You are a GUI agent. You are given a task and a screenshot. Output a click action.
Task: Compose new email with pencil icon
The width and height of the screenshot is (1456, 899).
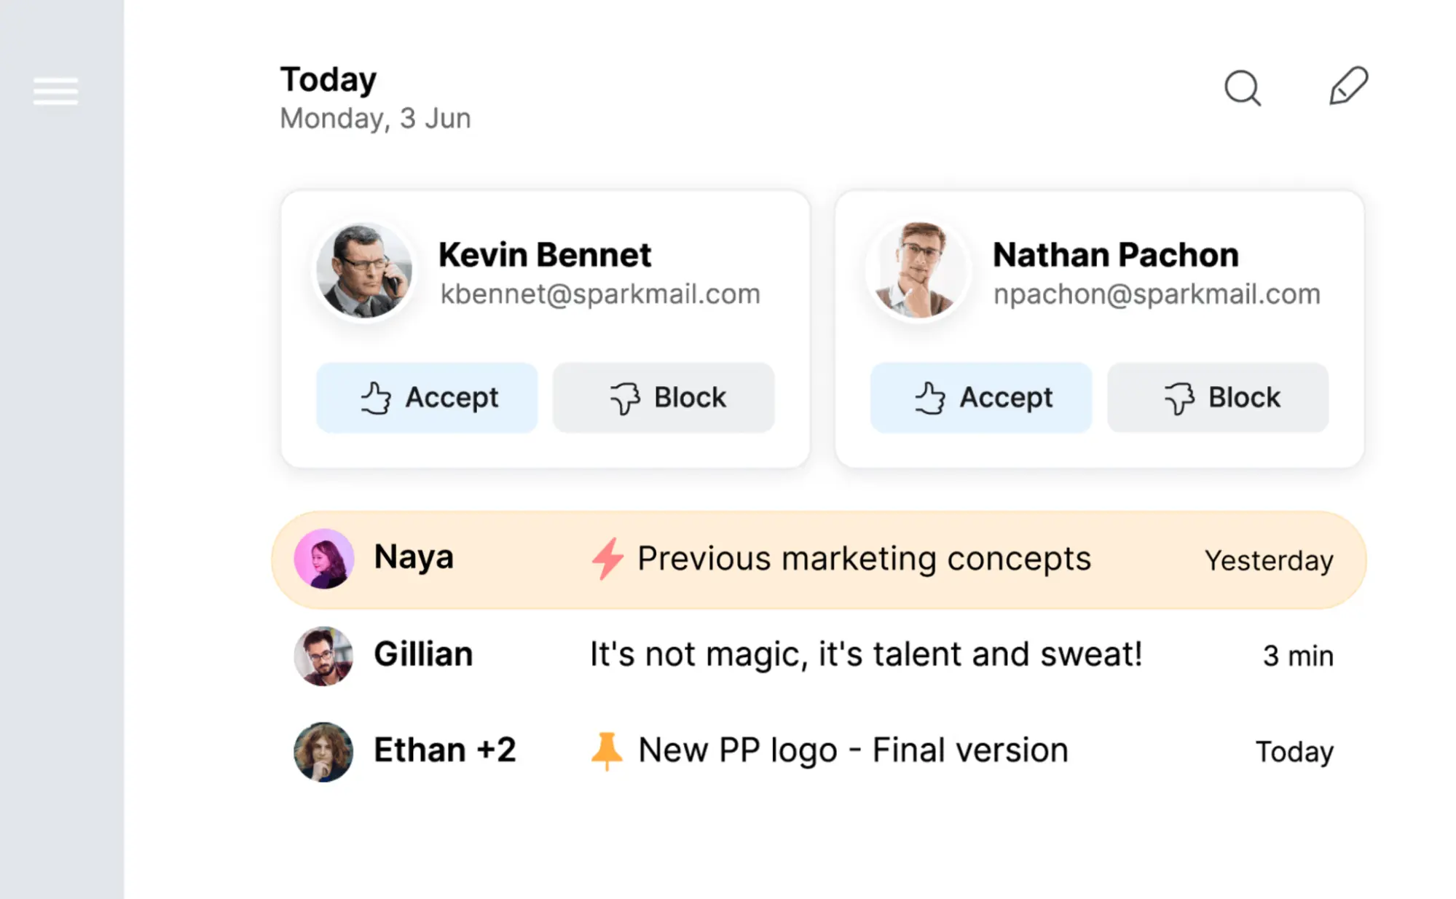[x=1348, y=87]
